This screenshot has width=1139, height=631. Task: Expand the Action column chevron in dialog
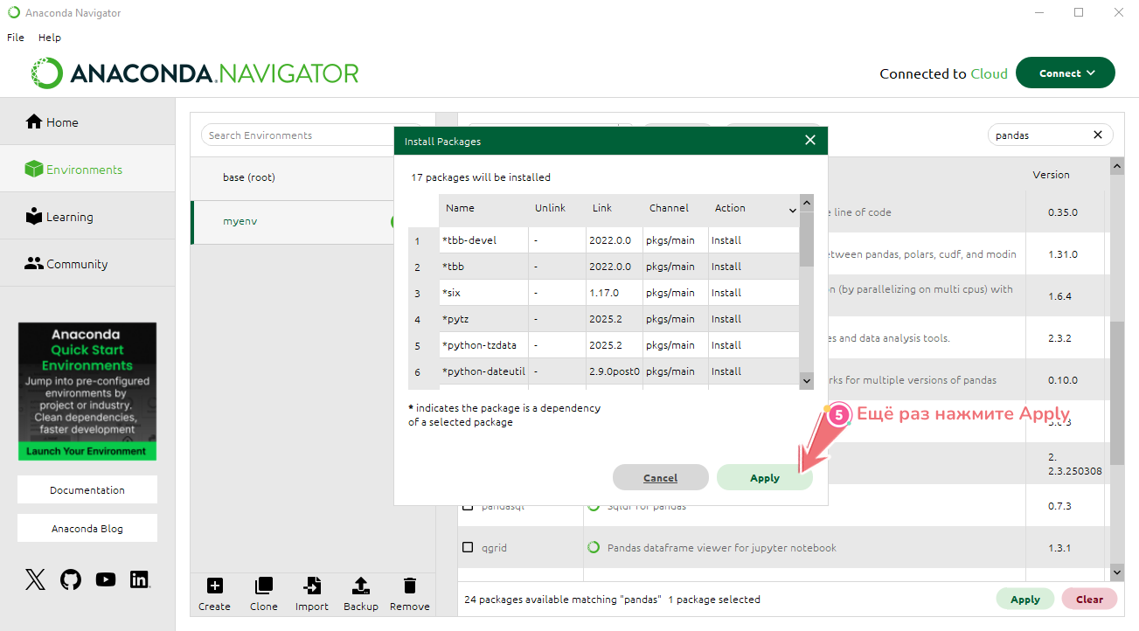pyautogui.click(x=793, y=210)
